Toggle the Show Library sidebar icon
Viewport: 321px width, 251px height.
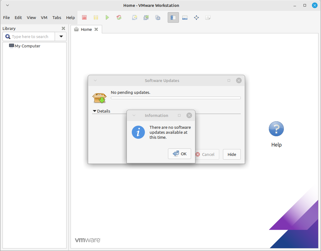click(173, 17)
